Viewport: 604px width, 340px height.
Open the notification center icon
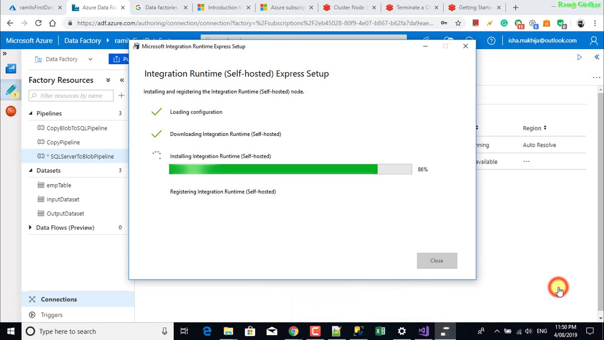590,331
